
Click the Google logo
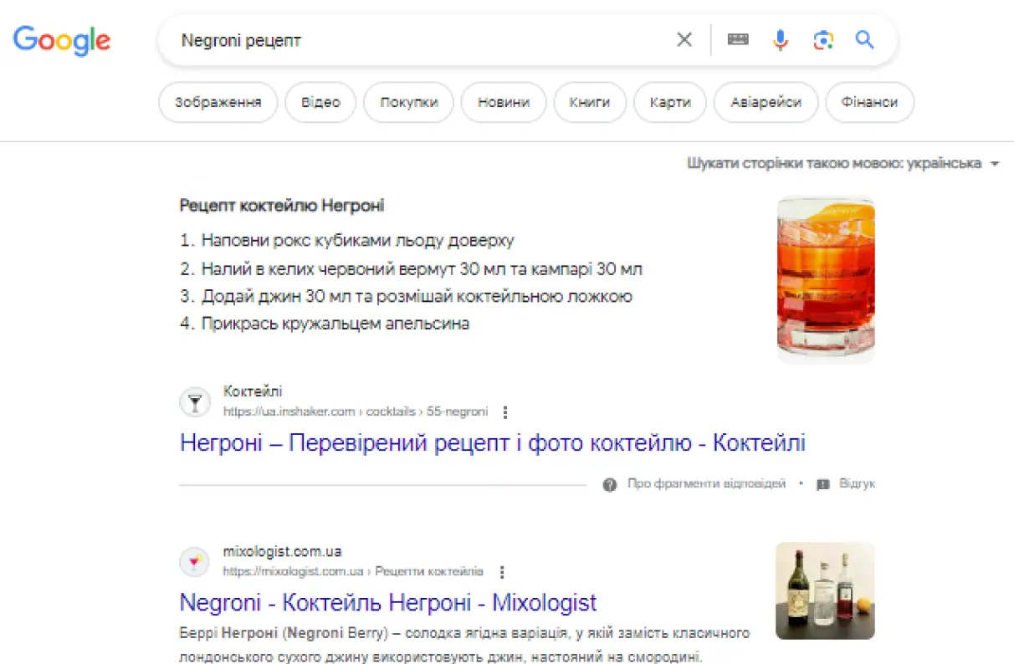62,39
